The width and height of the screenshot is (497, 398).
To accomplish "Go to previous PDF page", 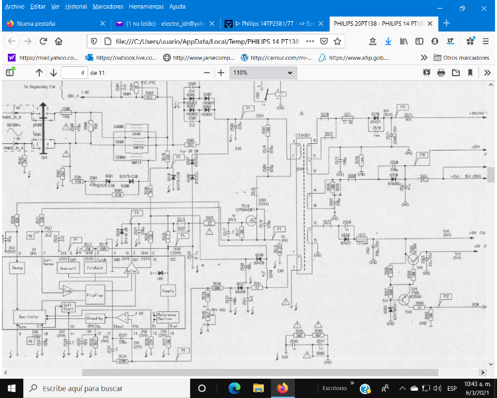I will (x=39, y=72).
